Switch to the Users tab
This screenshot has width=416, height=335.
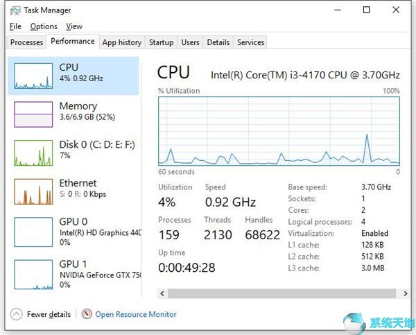tap(191, 42)
